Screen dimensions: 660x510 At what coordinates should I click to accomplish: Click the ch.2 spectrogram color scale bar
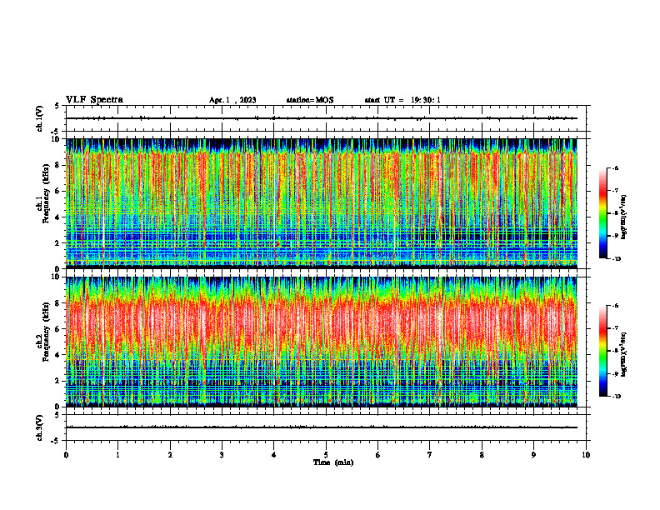602,351
